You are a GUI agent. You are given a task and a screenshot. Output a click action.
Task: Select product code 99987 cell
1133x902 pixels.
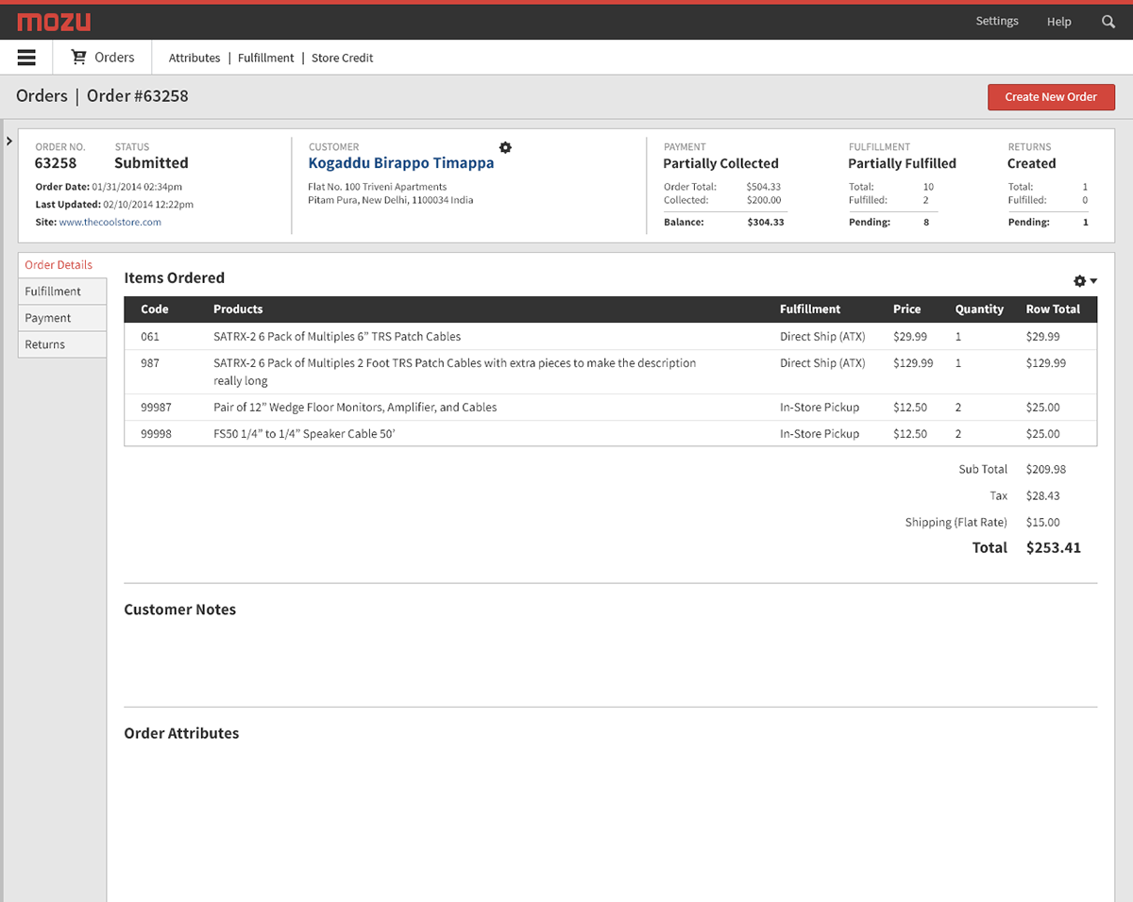pyautogui.click(x=156, y=408)
